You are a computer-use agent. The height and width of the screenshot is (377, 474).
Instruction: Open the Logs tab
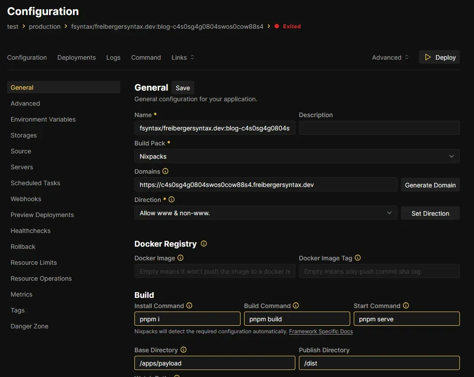click(x=113, y=57)
